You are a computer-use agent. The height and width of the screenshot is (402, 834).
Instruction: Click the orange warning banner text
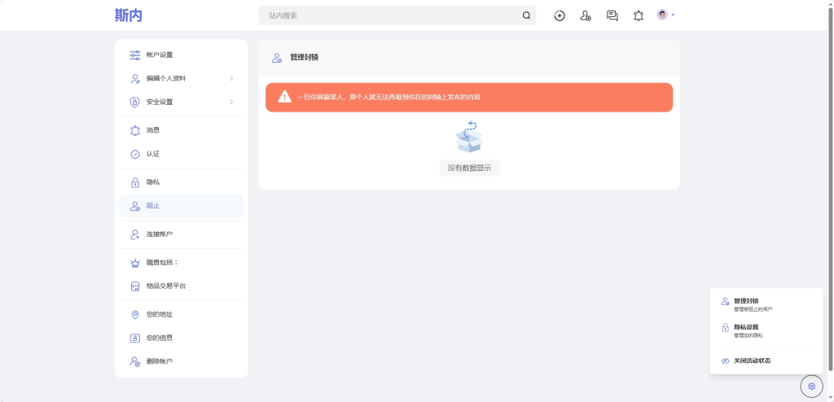click(x=388, y=98)
